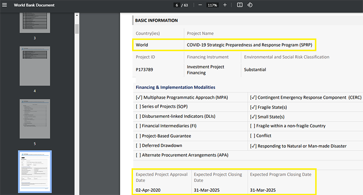363x195 pixels.
Task: Edit the page number field
Action: tap(176, 5)
